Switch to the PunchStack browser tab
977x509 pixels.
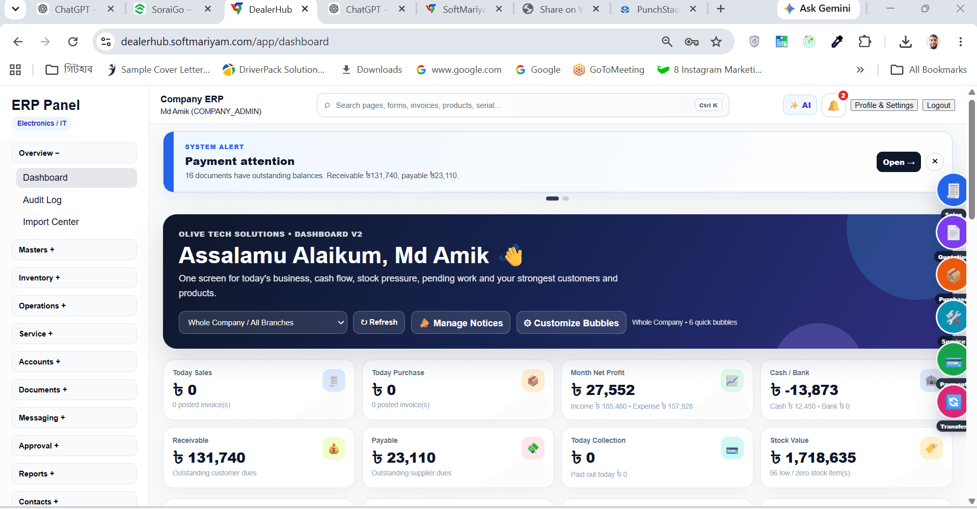[x=657, y=9]
